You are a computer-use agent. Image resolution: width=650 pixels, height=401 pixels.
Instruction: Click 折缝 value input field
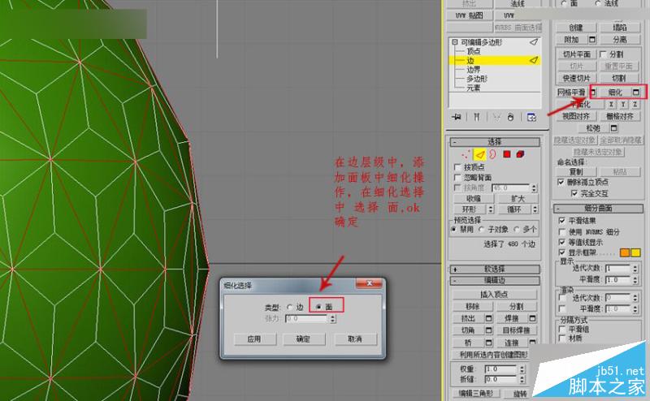(x=500, y=379)
